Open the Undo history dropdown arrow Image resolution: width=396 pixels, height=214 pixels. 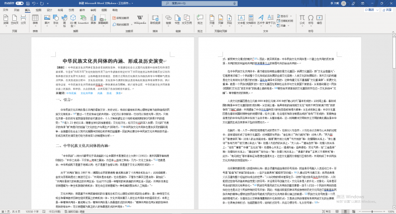pyautogui.click(x=37, y=3)
